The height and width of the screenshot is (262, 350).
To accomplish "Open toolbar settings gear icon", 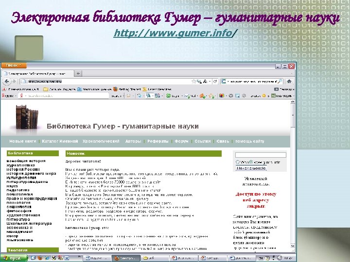I will [x=231, y=96].
